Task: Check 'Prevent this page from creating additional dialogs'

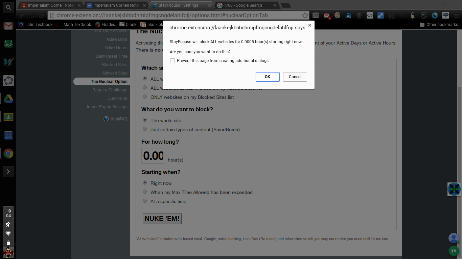Action: 172,61
